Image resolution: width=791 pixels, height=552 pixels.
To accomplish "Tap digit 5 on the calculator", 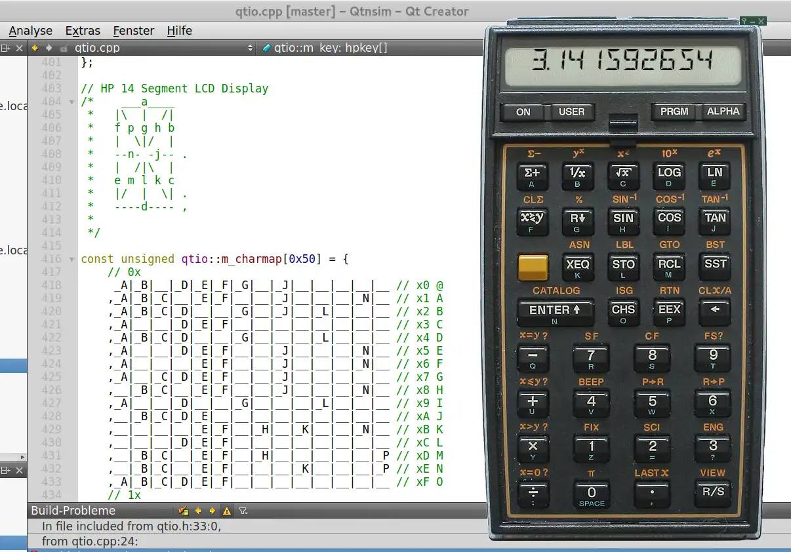I will click(652, 404).
